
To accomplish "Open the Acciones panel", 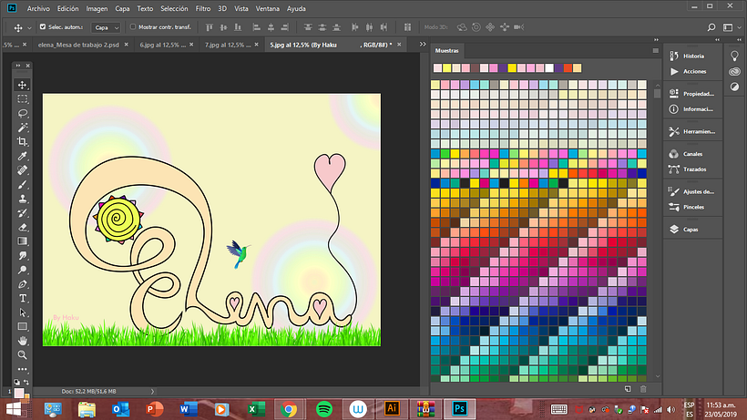I will tap(692, 71).
